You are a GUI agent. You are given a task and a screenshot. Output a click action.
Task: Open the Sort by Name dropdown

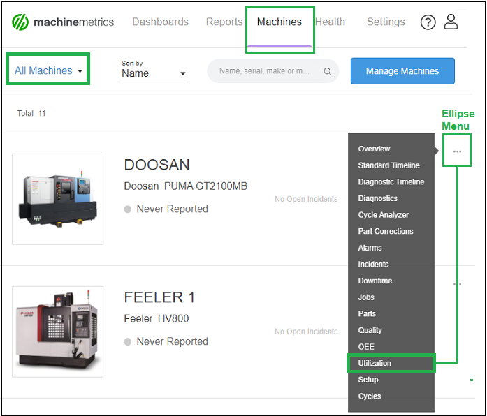point(154,71)
